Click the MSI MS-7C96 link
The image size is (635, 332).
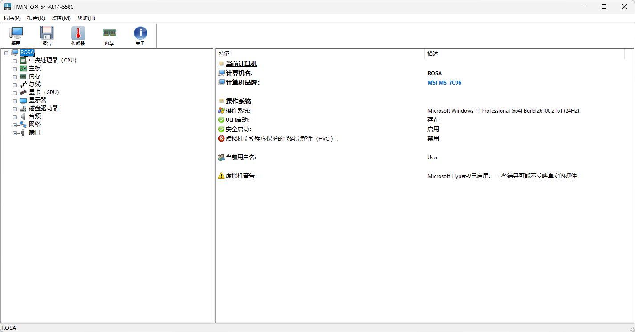pyautogui.click(x=444, y=82)
